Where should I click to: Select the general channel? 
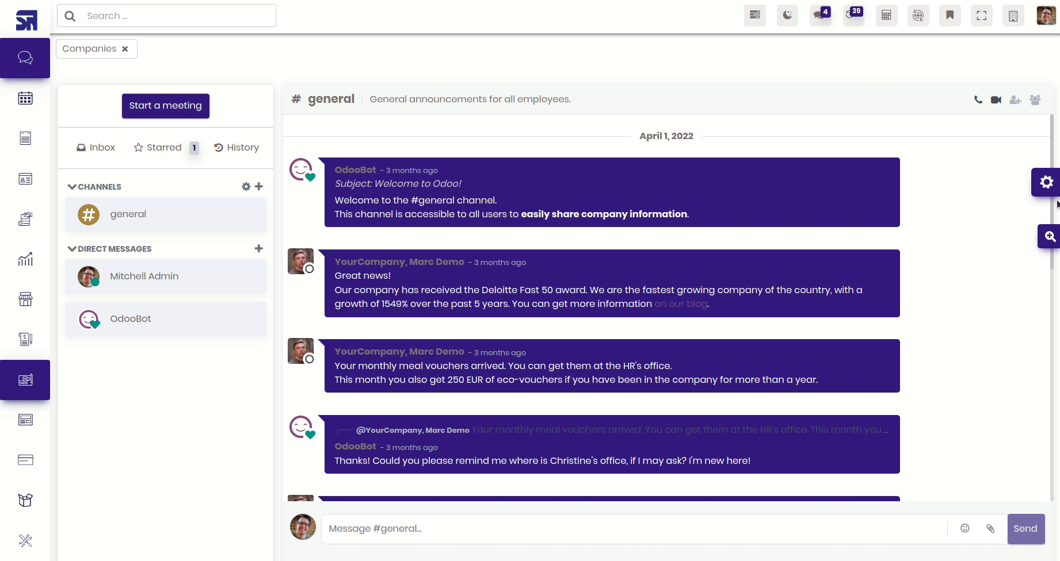point(166,214)
